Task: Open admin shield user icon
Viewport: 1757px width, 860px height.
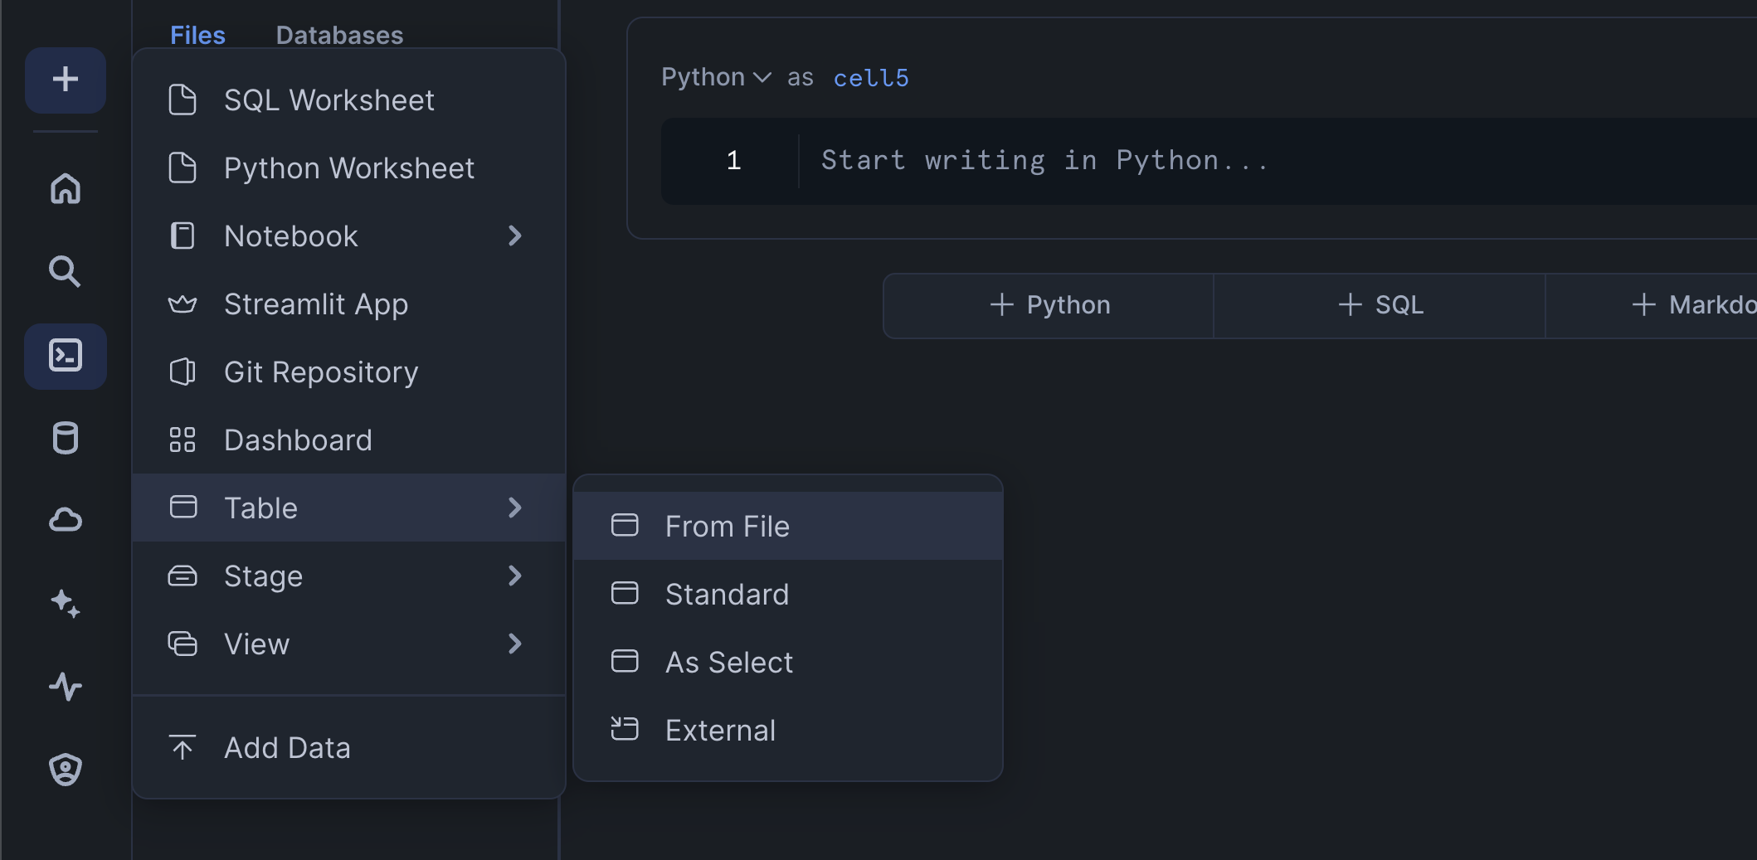Action: (65, 770)
